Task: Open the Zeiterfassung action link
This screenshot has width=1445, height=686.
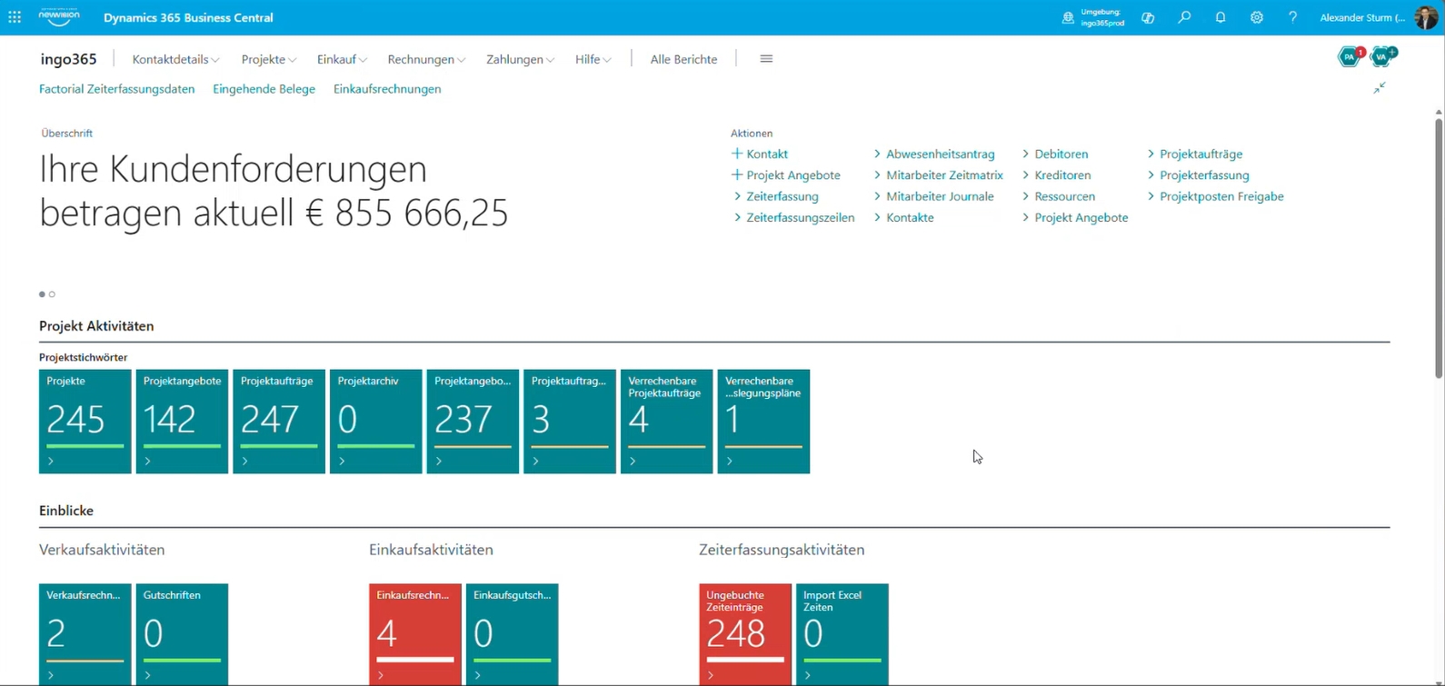Action: coord(776,196)
